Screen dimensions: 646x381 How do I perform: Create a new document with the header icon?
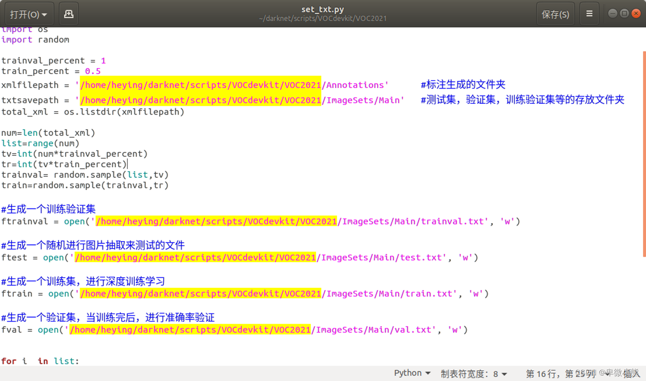(x=69, y=14)
